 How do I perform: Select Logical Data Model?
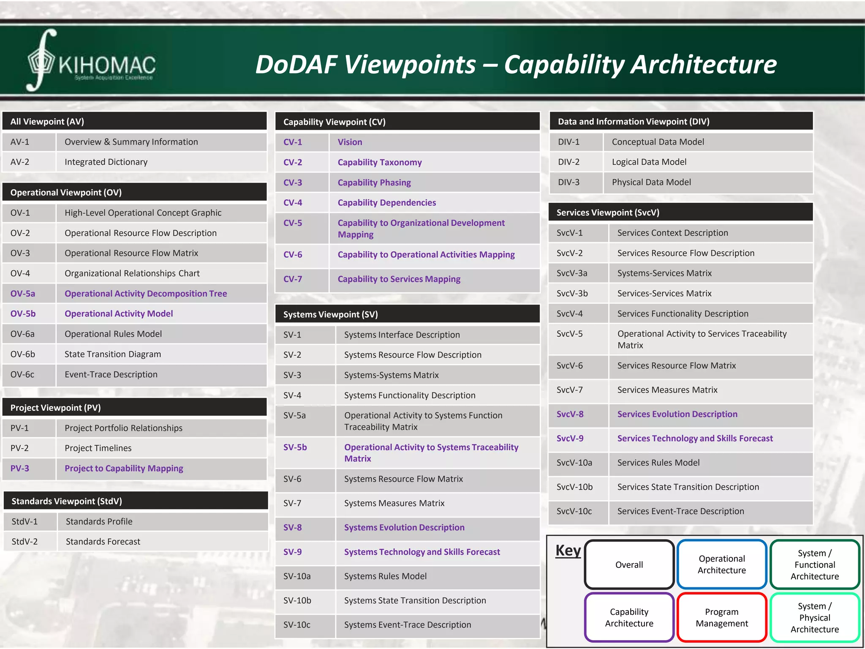pyautogui.click(x=649, y=162)
